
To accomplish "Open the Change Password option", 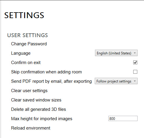I will [29, 44].
